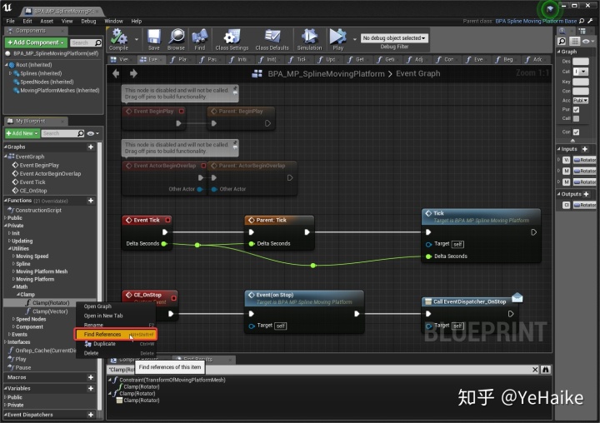
Task: Toggle My Blueprint view options eye
Action: [92, 133]
